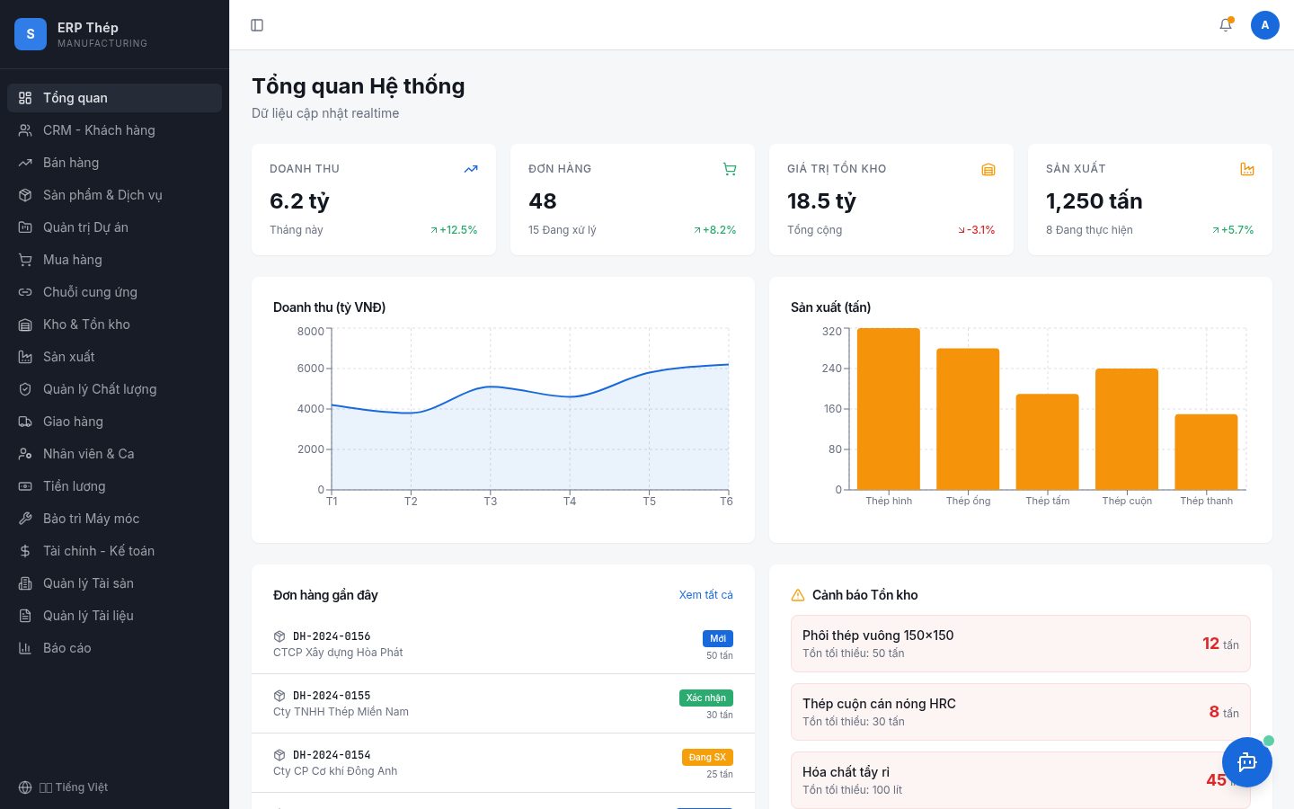Select the 1,250 tấn production value
1294x809 pixels.
click(1095, 201)
